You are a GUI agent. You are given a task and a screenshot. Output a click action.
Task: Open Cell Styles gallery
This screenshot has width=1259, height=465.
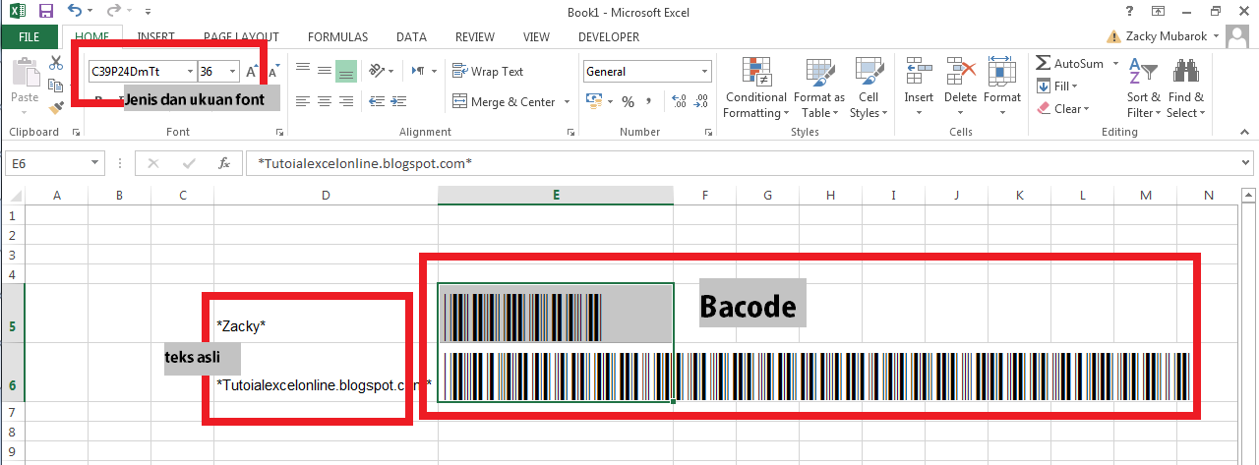[869, 88]
